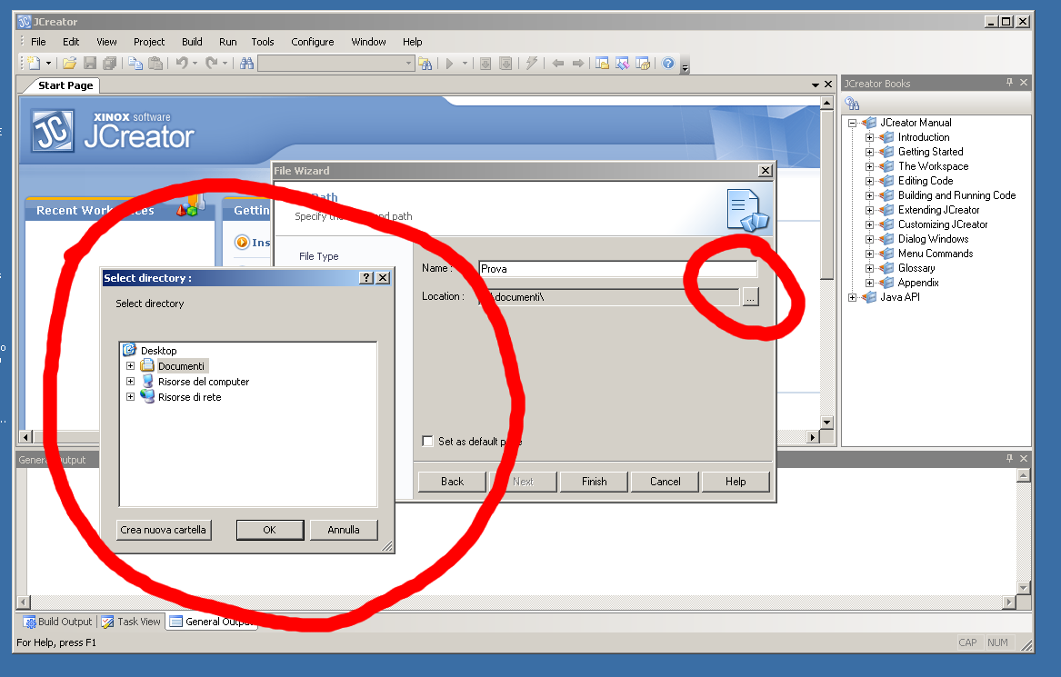Screen dimensions: 1061x677
Task: Open the Configure menu
Action: [312, 42]
